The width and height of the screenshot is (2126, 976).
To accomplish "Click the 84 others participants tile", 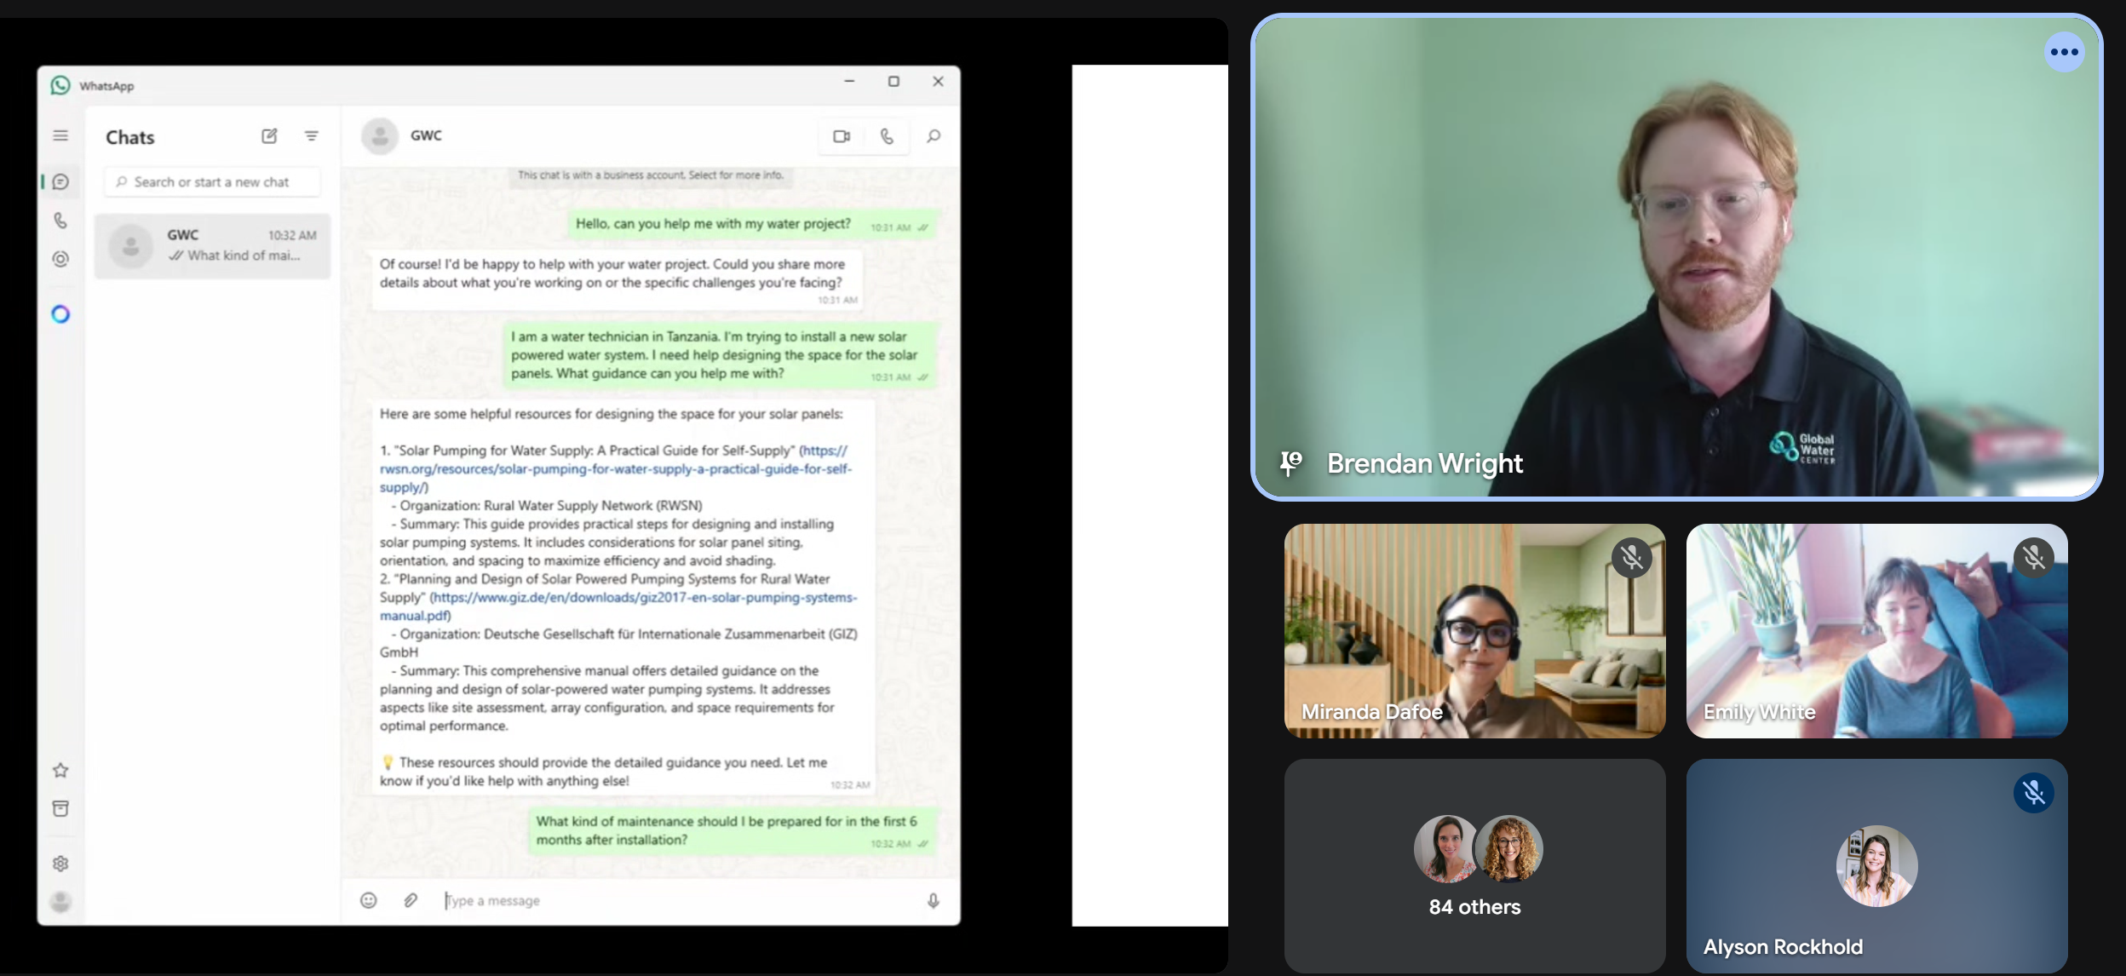I will pos(1474,866).
